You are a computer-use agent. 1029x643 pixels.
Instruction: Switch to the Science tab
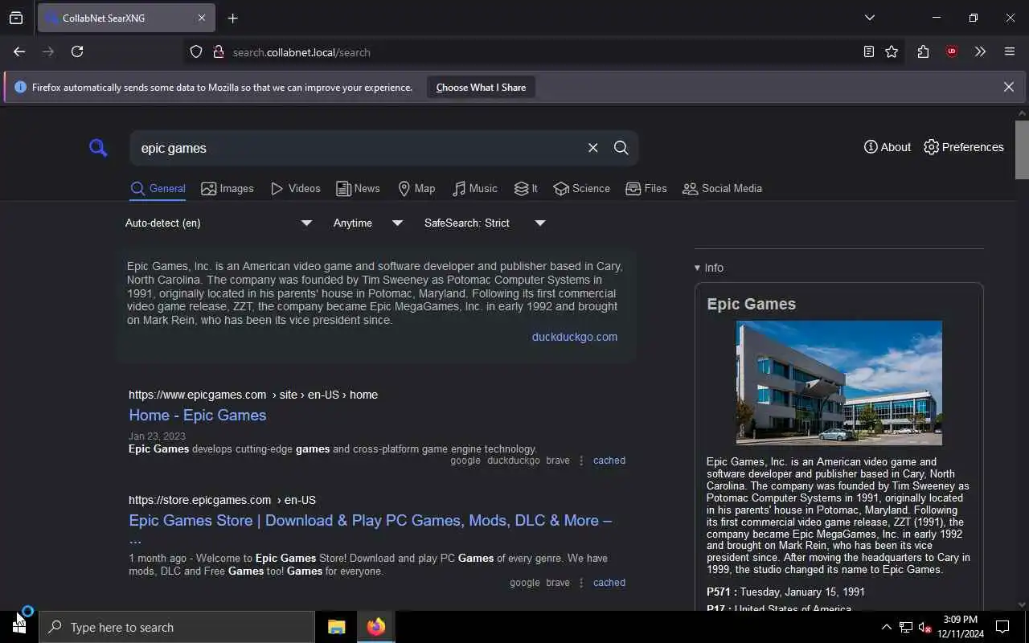[x=581, y=189]
